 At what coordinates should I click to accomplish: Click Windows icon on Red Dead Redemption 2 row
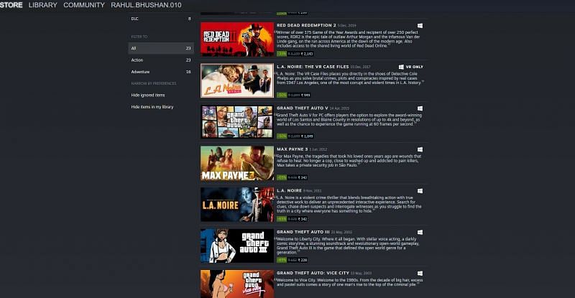click(420, 26)
